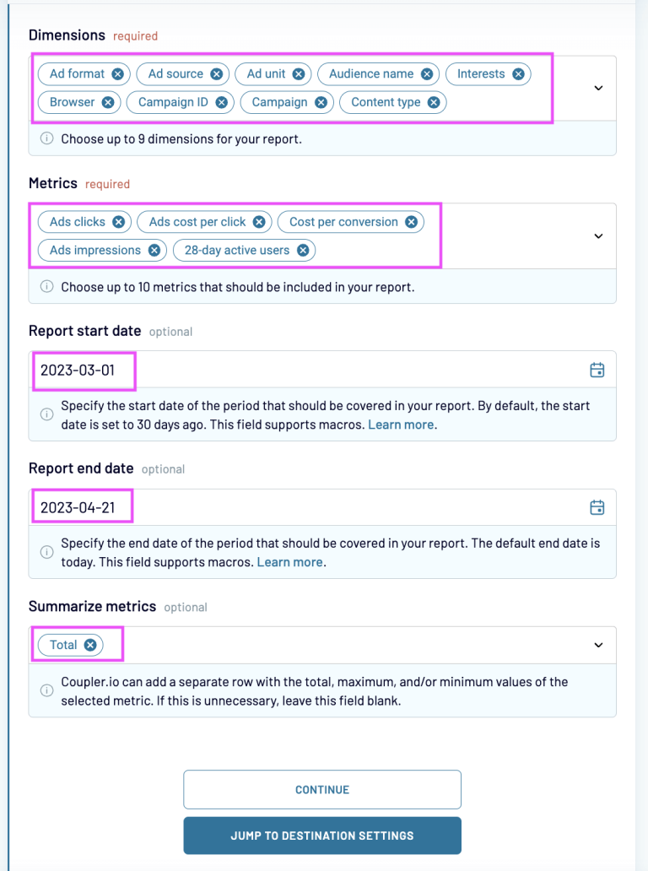Open Learn more link under report end date
648x871 pixels.
coord(289,561)
